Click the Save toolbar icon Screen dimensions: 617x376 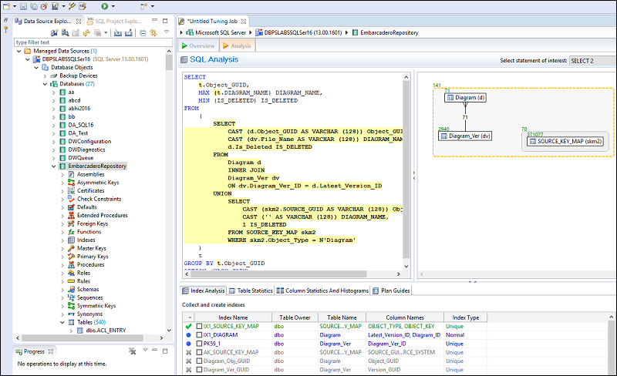pyautogui.click(x=24, y=6)
